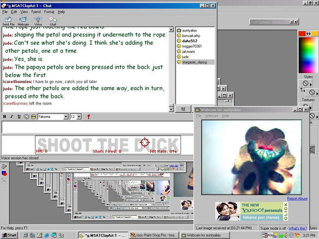Click the Shoot the Duck banner
Image resolution: width=319 pixels, height=239 pixels.
pos(108,145)
